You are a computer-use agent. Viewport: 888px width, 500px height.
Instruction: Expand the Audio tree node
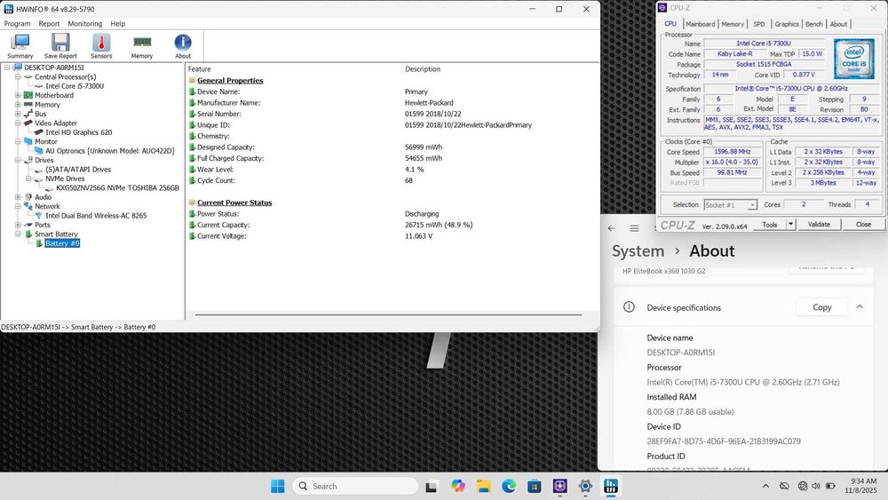tap(18, 197)
